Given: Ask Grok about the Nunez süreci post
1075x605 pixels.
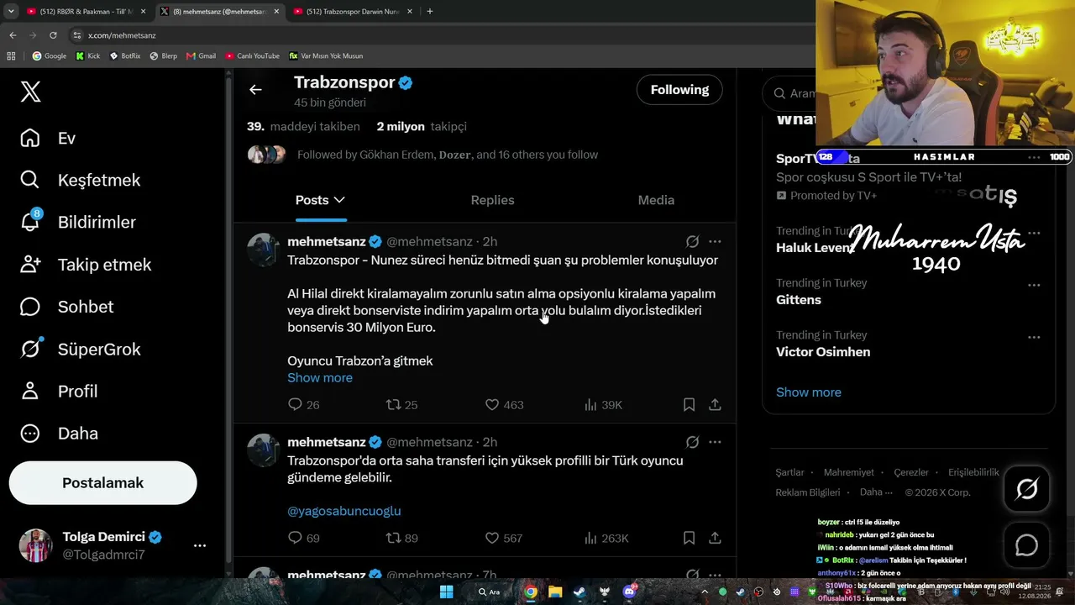Looking at the screenshot, I should pos(692,241).
